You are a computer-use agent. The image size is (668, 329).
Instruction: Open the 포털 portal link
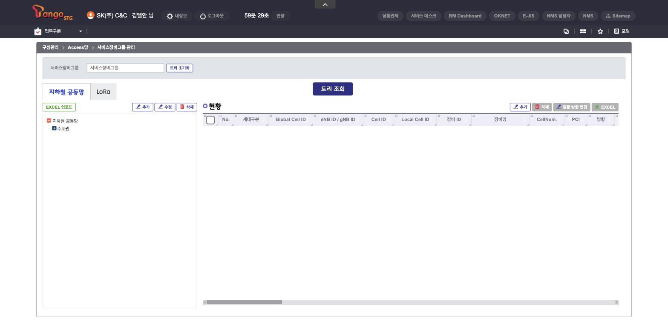point(622,31)
